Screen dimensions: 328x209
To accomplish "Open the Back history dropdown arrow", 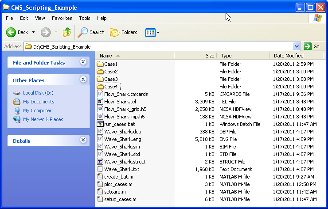I will 34,32.
